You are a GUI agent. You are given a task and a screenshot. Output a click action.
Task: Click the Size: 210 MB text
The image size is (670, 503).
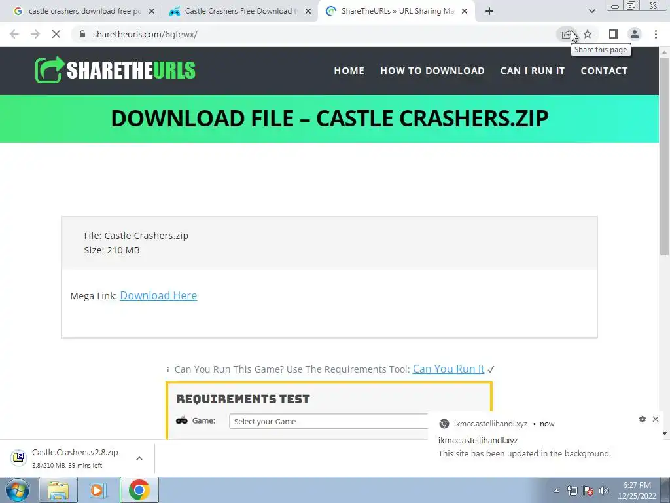tap(112, 250)
